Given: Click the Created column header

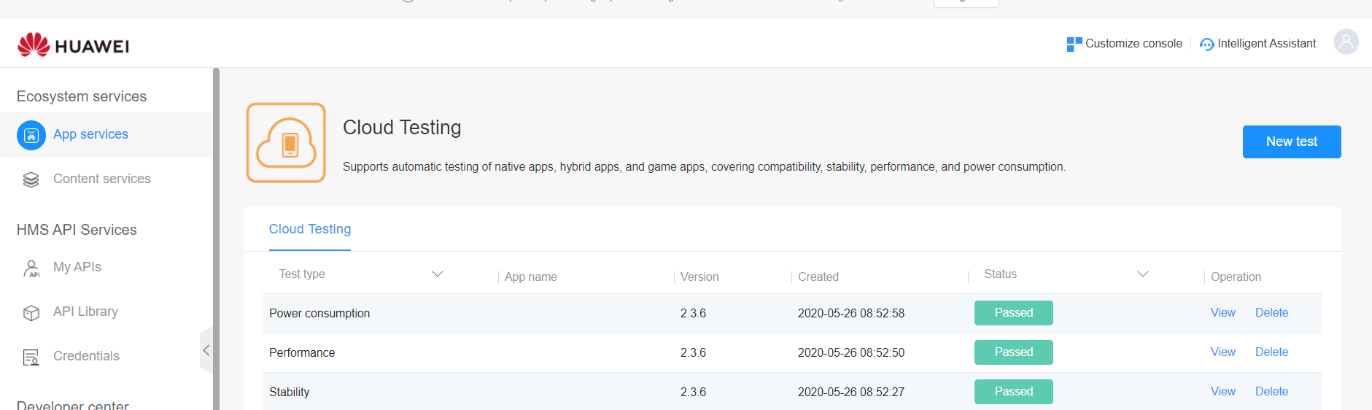Looking at the screenshot, I should coord(818,276).
